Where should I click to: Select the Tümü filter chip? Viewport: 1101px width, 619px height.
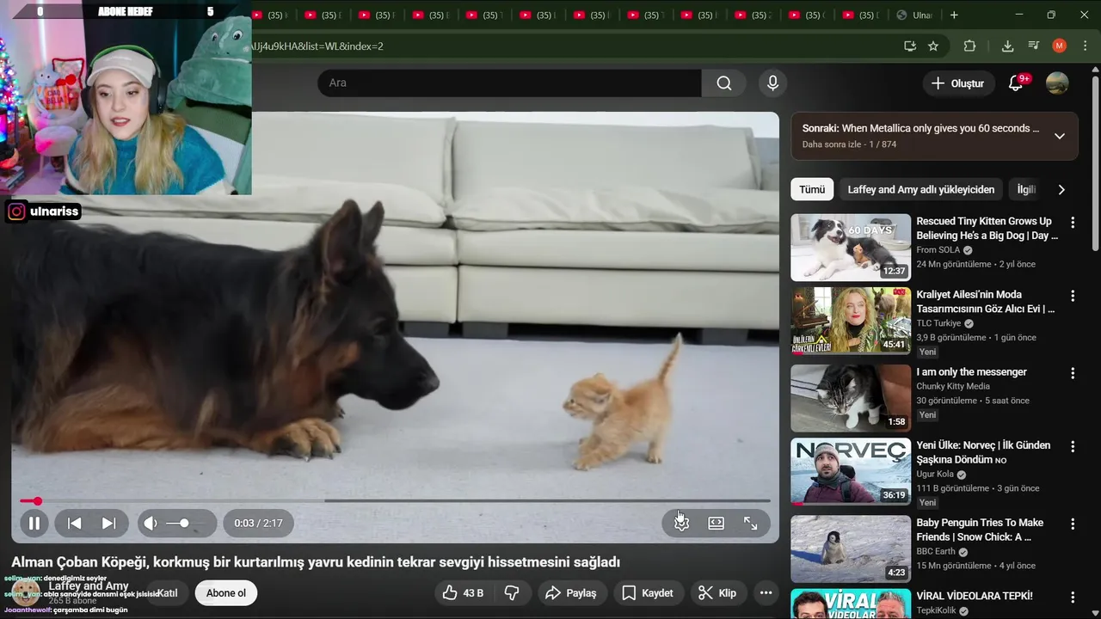tap(812, 189)
